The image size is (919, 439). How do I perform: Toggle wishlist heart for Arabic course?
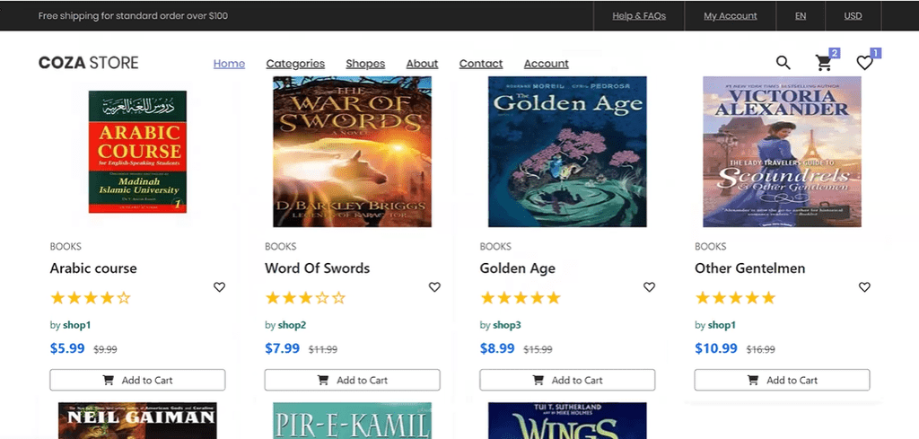point(220,287)
